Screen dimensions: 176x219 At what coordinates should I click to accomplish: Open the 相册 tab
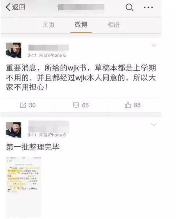113,25
